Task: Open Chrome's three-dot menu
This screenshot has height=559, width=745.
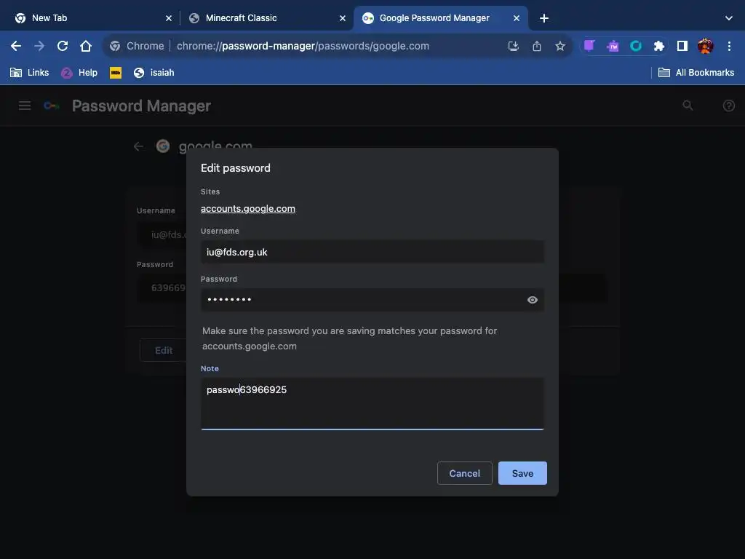Action: [x=729, y=46]
